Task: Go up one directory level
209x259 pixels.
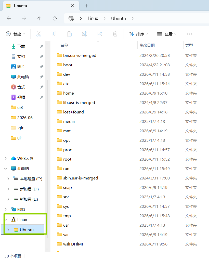Action: click(x=39, y=18)
